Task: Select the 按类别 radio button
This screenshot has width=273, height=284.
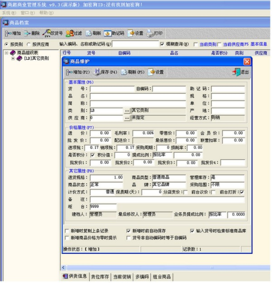Action: pyautogui.click(x=7, y=44)
